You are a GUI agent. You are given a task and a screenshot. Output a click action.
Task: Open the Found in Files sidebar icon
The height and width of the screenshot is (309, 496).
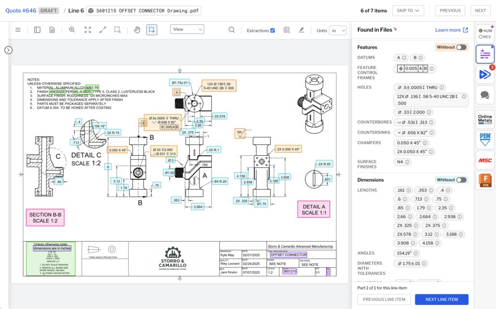pyautogui.click(x=485, y=54)
